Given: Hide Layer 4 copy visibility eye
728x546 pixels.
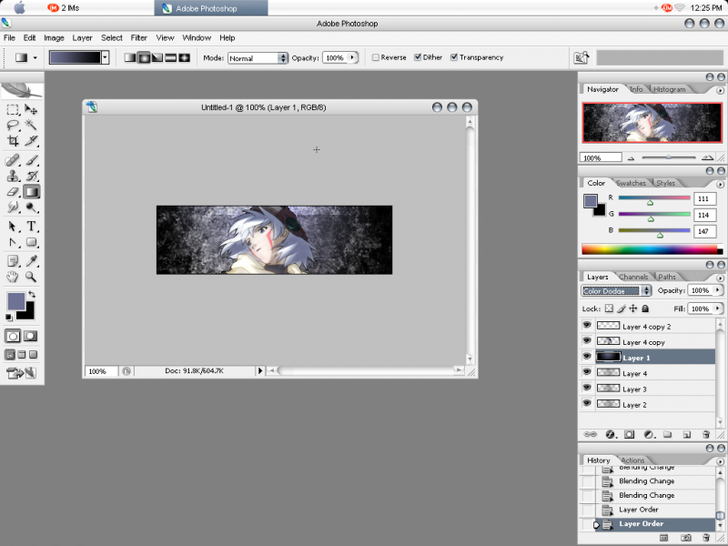Looking at the screenshot, I should click(x=587, y=340).
